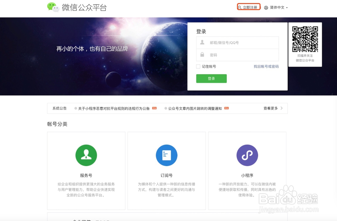Scan target: click the QR code image
The image size is (337, 221).
305,38
